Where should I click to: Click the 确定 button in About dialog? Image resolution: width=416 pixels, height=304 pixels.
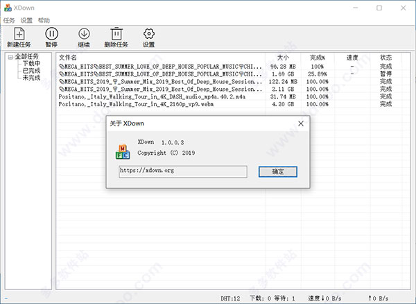(278, 171)
